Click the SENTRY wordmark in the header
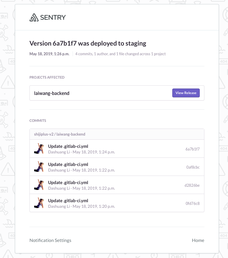Image resolution: width=228 pixels, height=258 pixels. click(53, 18)
